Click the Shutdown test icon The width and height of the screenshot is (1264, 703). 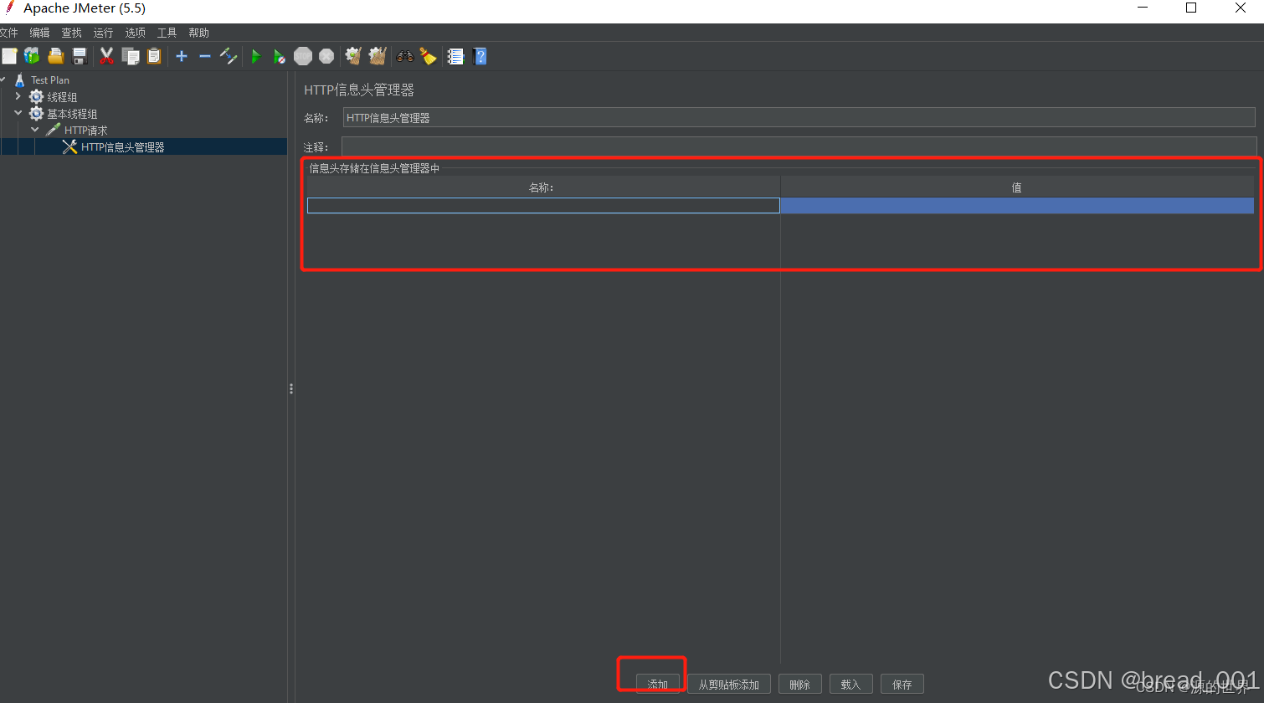(x=326, y=56)
